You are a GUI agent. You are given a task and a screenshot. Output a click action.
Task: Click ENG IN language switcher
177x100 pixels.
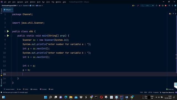(152, 97)
